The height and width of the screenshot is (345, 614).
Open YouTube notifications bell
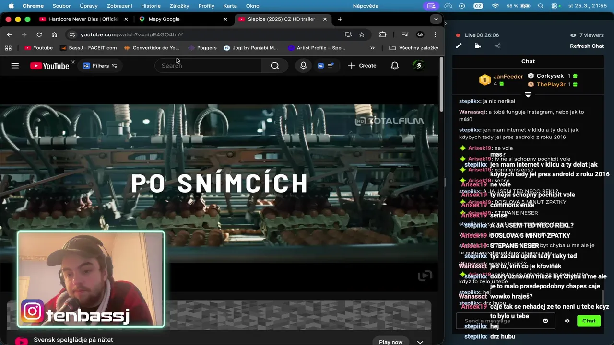click(394, 66)
